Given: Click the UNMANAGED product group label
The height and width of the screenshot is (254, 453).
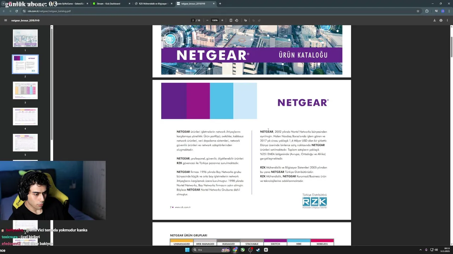Looking at the screenshot, I should coord(182,244).
